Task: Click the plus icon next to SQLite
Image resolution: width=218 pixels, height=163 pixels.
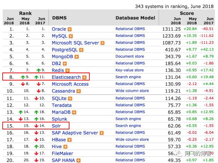Action: [70, 99]
